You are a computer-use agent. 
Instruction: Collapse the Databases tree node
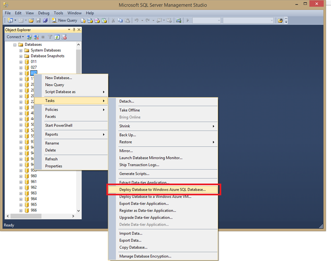(15, 45)
